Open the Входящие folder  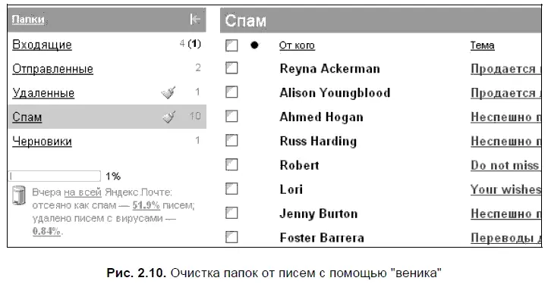click(x=42, y=45)
